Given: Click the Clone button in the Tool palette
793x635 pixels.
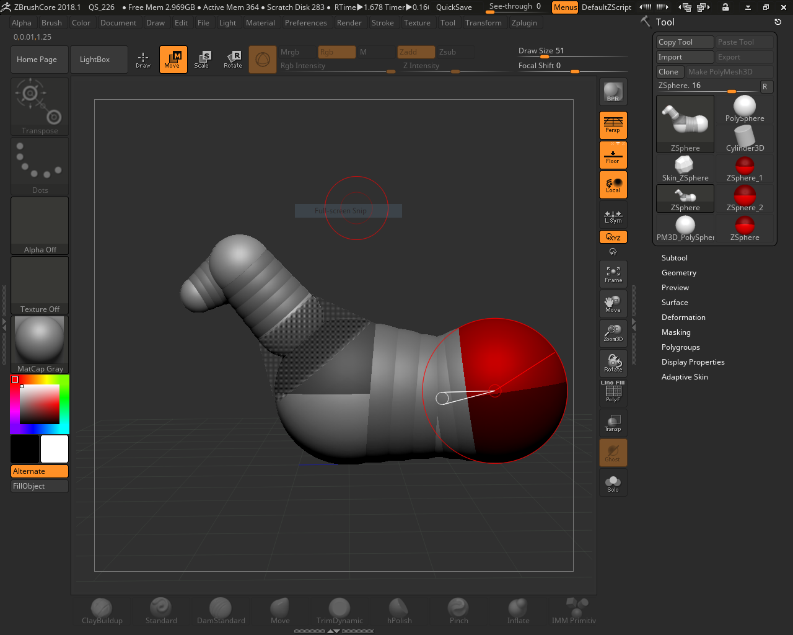Looking at the screenshot, I should 669,71.
